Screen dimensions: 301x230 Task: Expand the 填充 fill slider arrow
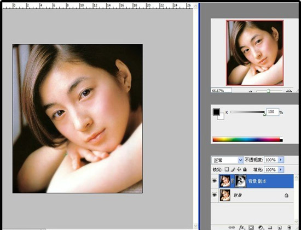281,169
